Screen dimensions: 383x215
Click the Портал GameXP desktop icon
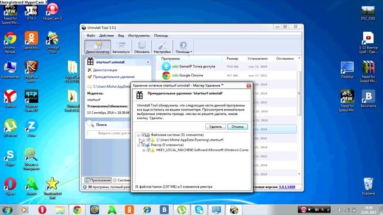31,101
